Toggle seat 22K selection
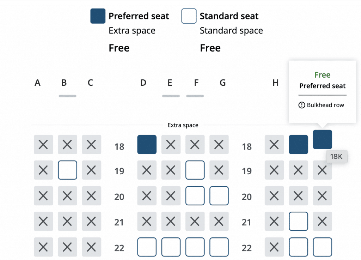 coord(322,247)
